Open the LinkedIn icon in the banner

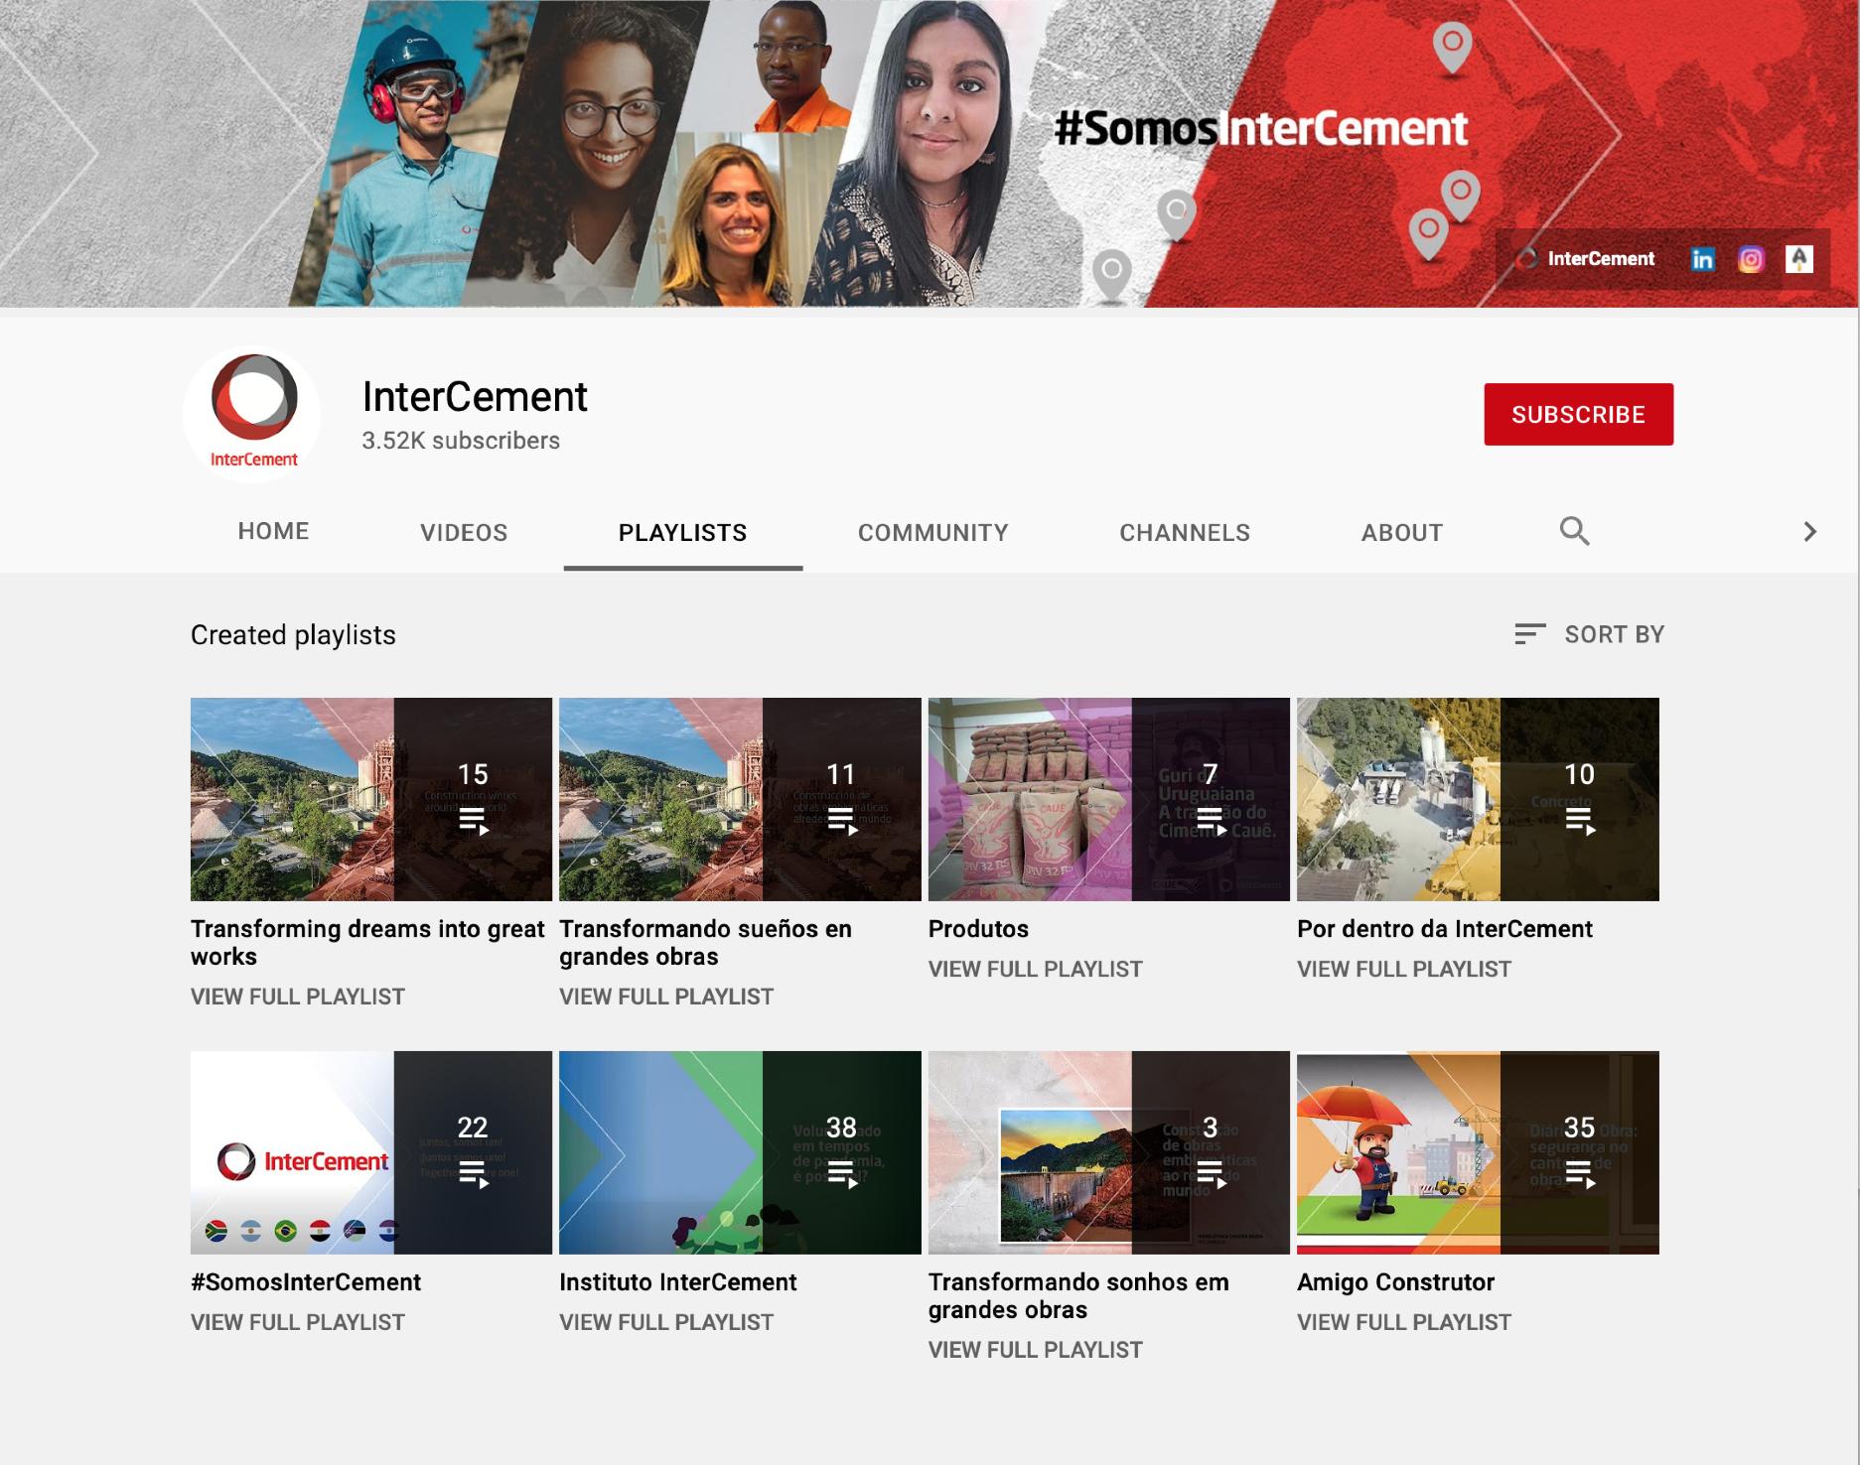pyautogui.click(x=1702, y=259)
